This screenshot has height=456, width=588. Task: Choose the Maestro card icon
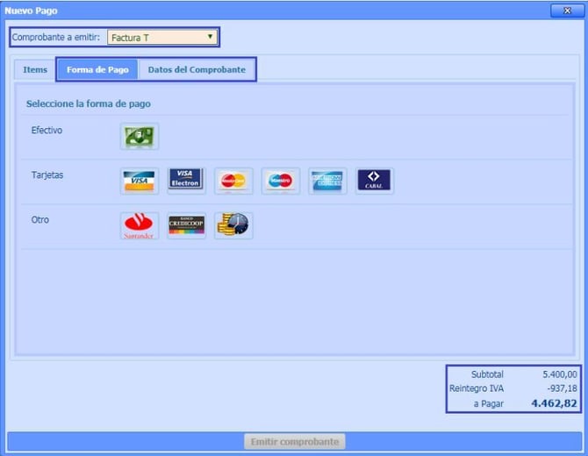281,181
